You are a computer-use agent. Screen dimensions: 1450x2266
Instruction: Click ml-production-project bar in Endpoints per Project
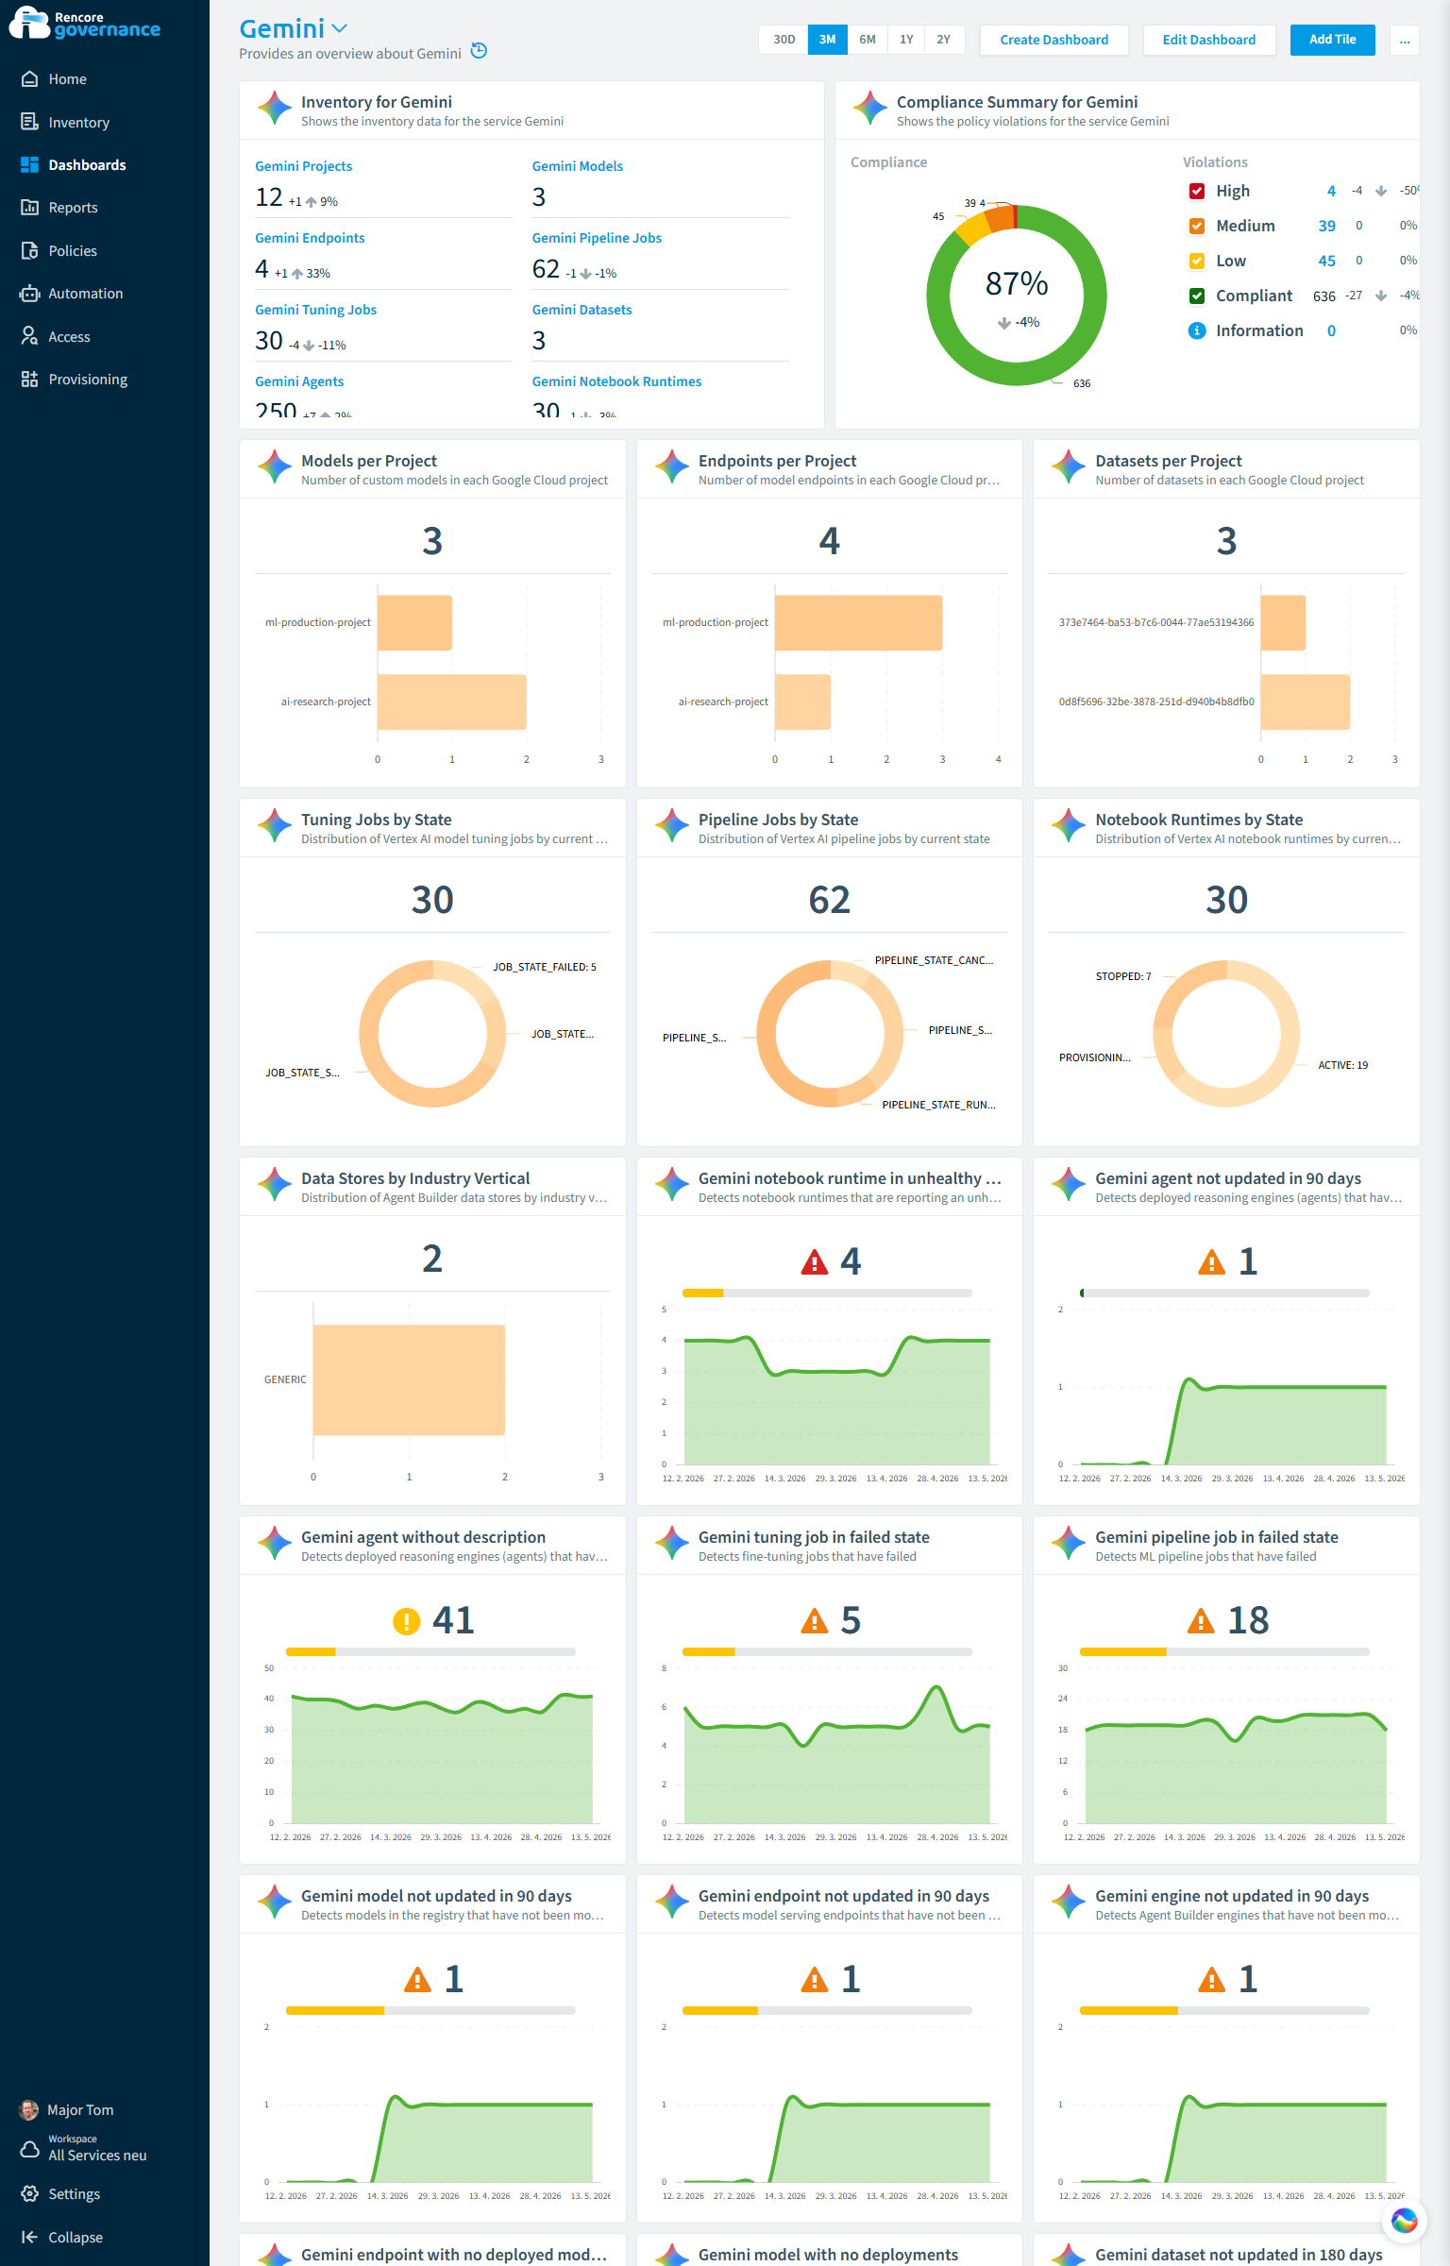pos(858,622)
